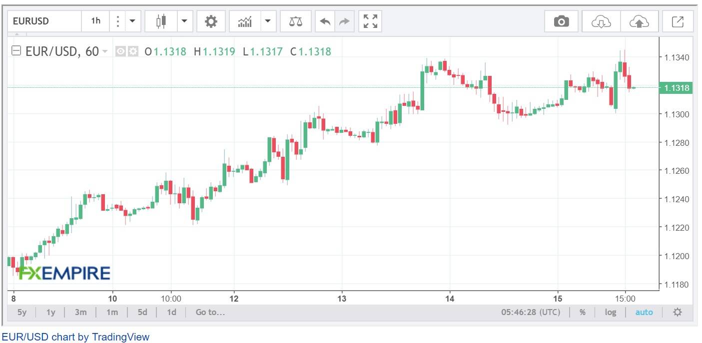Collapse the EUR/USD legend box
The image size is (702, 343).
click(16, 50)
